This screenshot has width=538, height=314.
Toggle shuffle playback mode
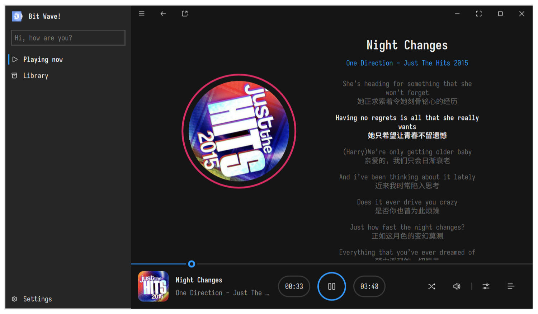[432, 286]
